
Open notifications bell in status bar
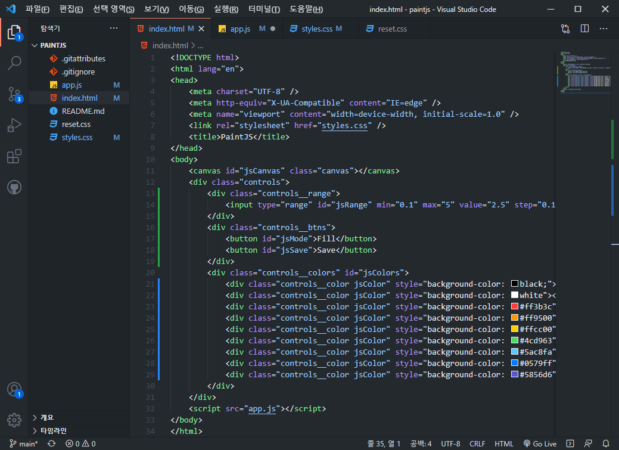(605, 443)
